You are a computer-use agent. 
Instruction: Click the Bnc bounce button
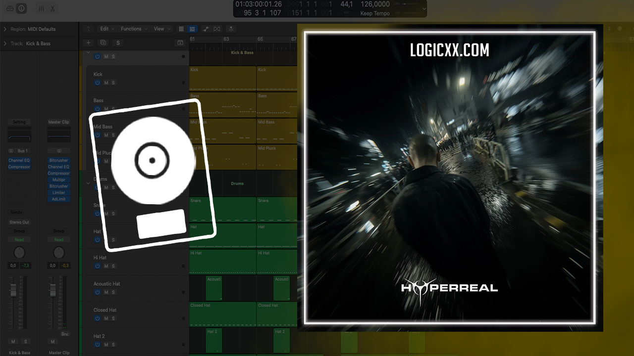pyautogui.click(x=65, y=334)
